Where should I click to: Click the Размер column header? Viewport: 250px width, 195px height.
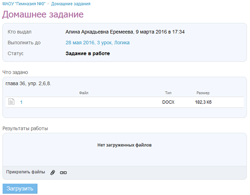point(203,93)
